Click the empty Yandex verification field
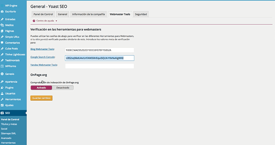The width and height of the screenshot is (275, 145). point(100,66)
